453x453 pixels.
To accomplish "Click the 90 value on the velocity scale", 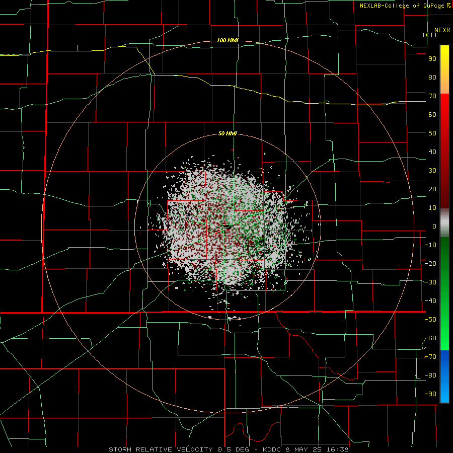I will pyautogui.click(x=432, y=59).
